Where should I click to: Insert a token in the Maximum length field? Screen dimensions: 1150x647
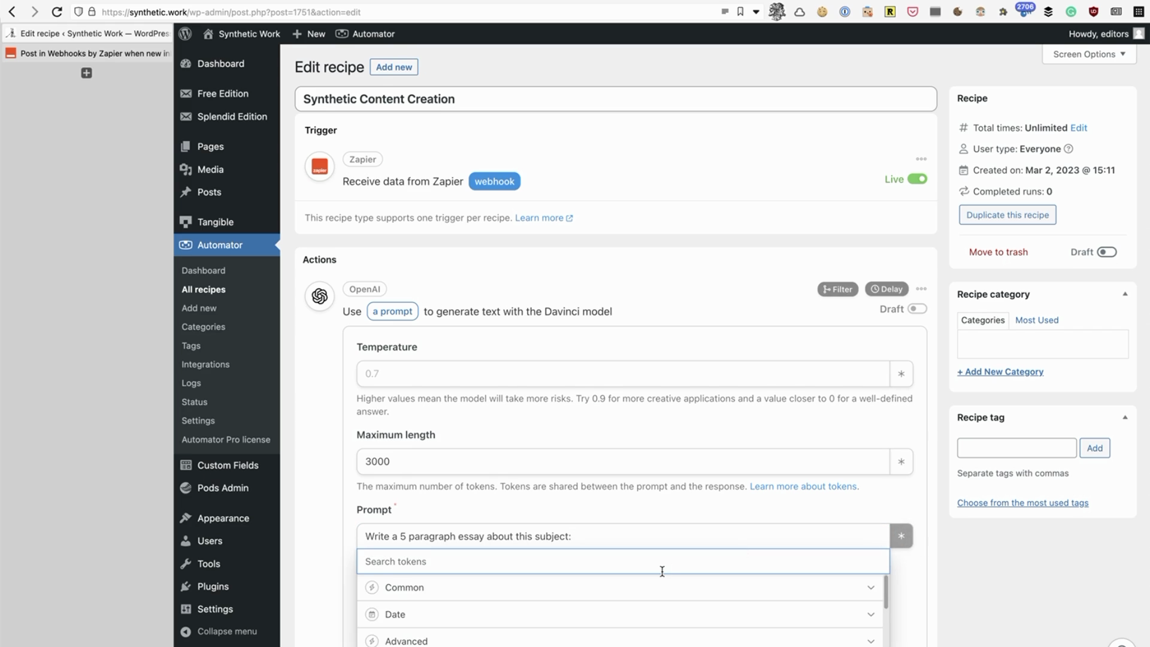pos(901,462)
